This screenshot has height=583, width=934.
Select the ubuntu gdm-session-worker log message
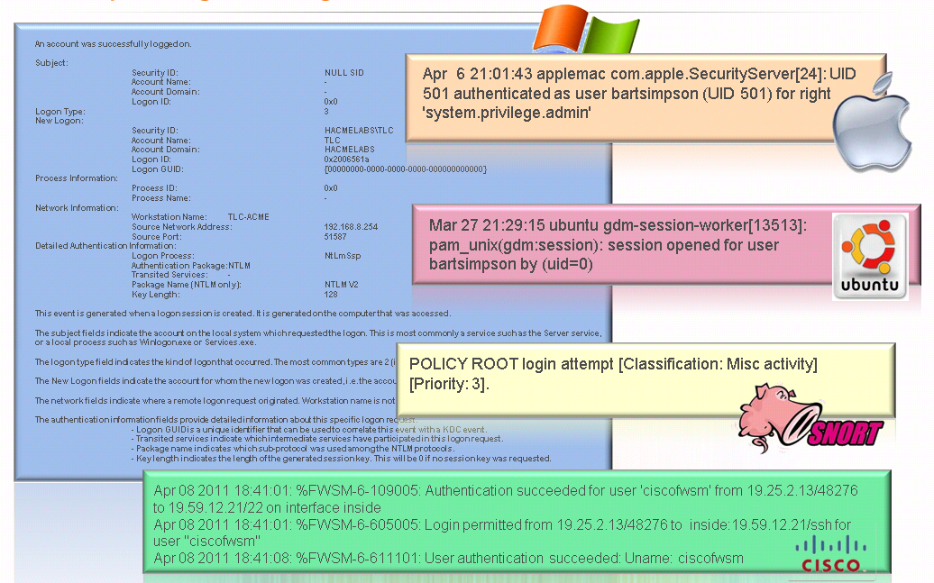[x=618, y=245]
